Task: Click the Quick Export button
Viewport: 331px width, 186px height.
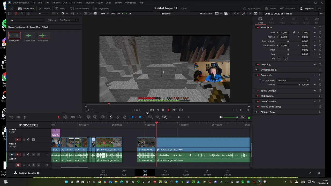Action: point(252,9)
